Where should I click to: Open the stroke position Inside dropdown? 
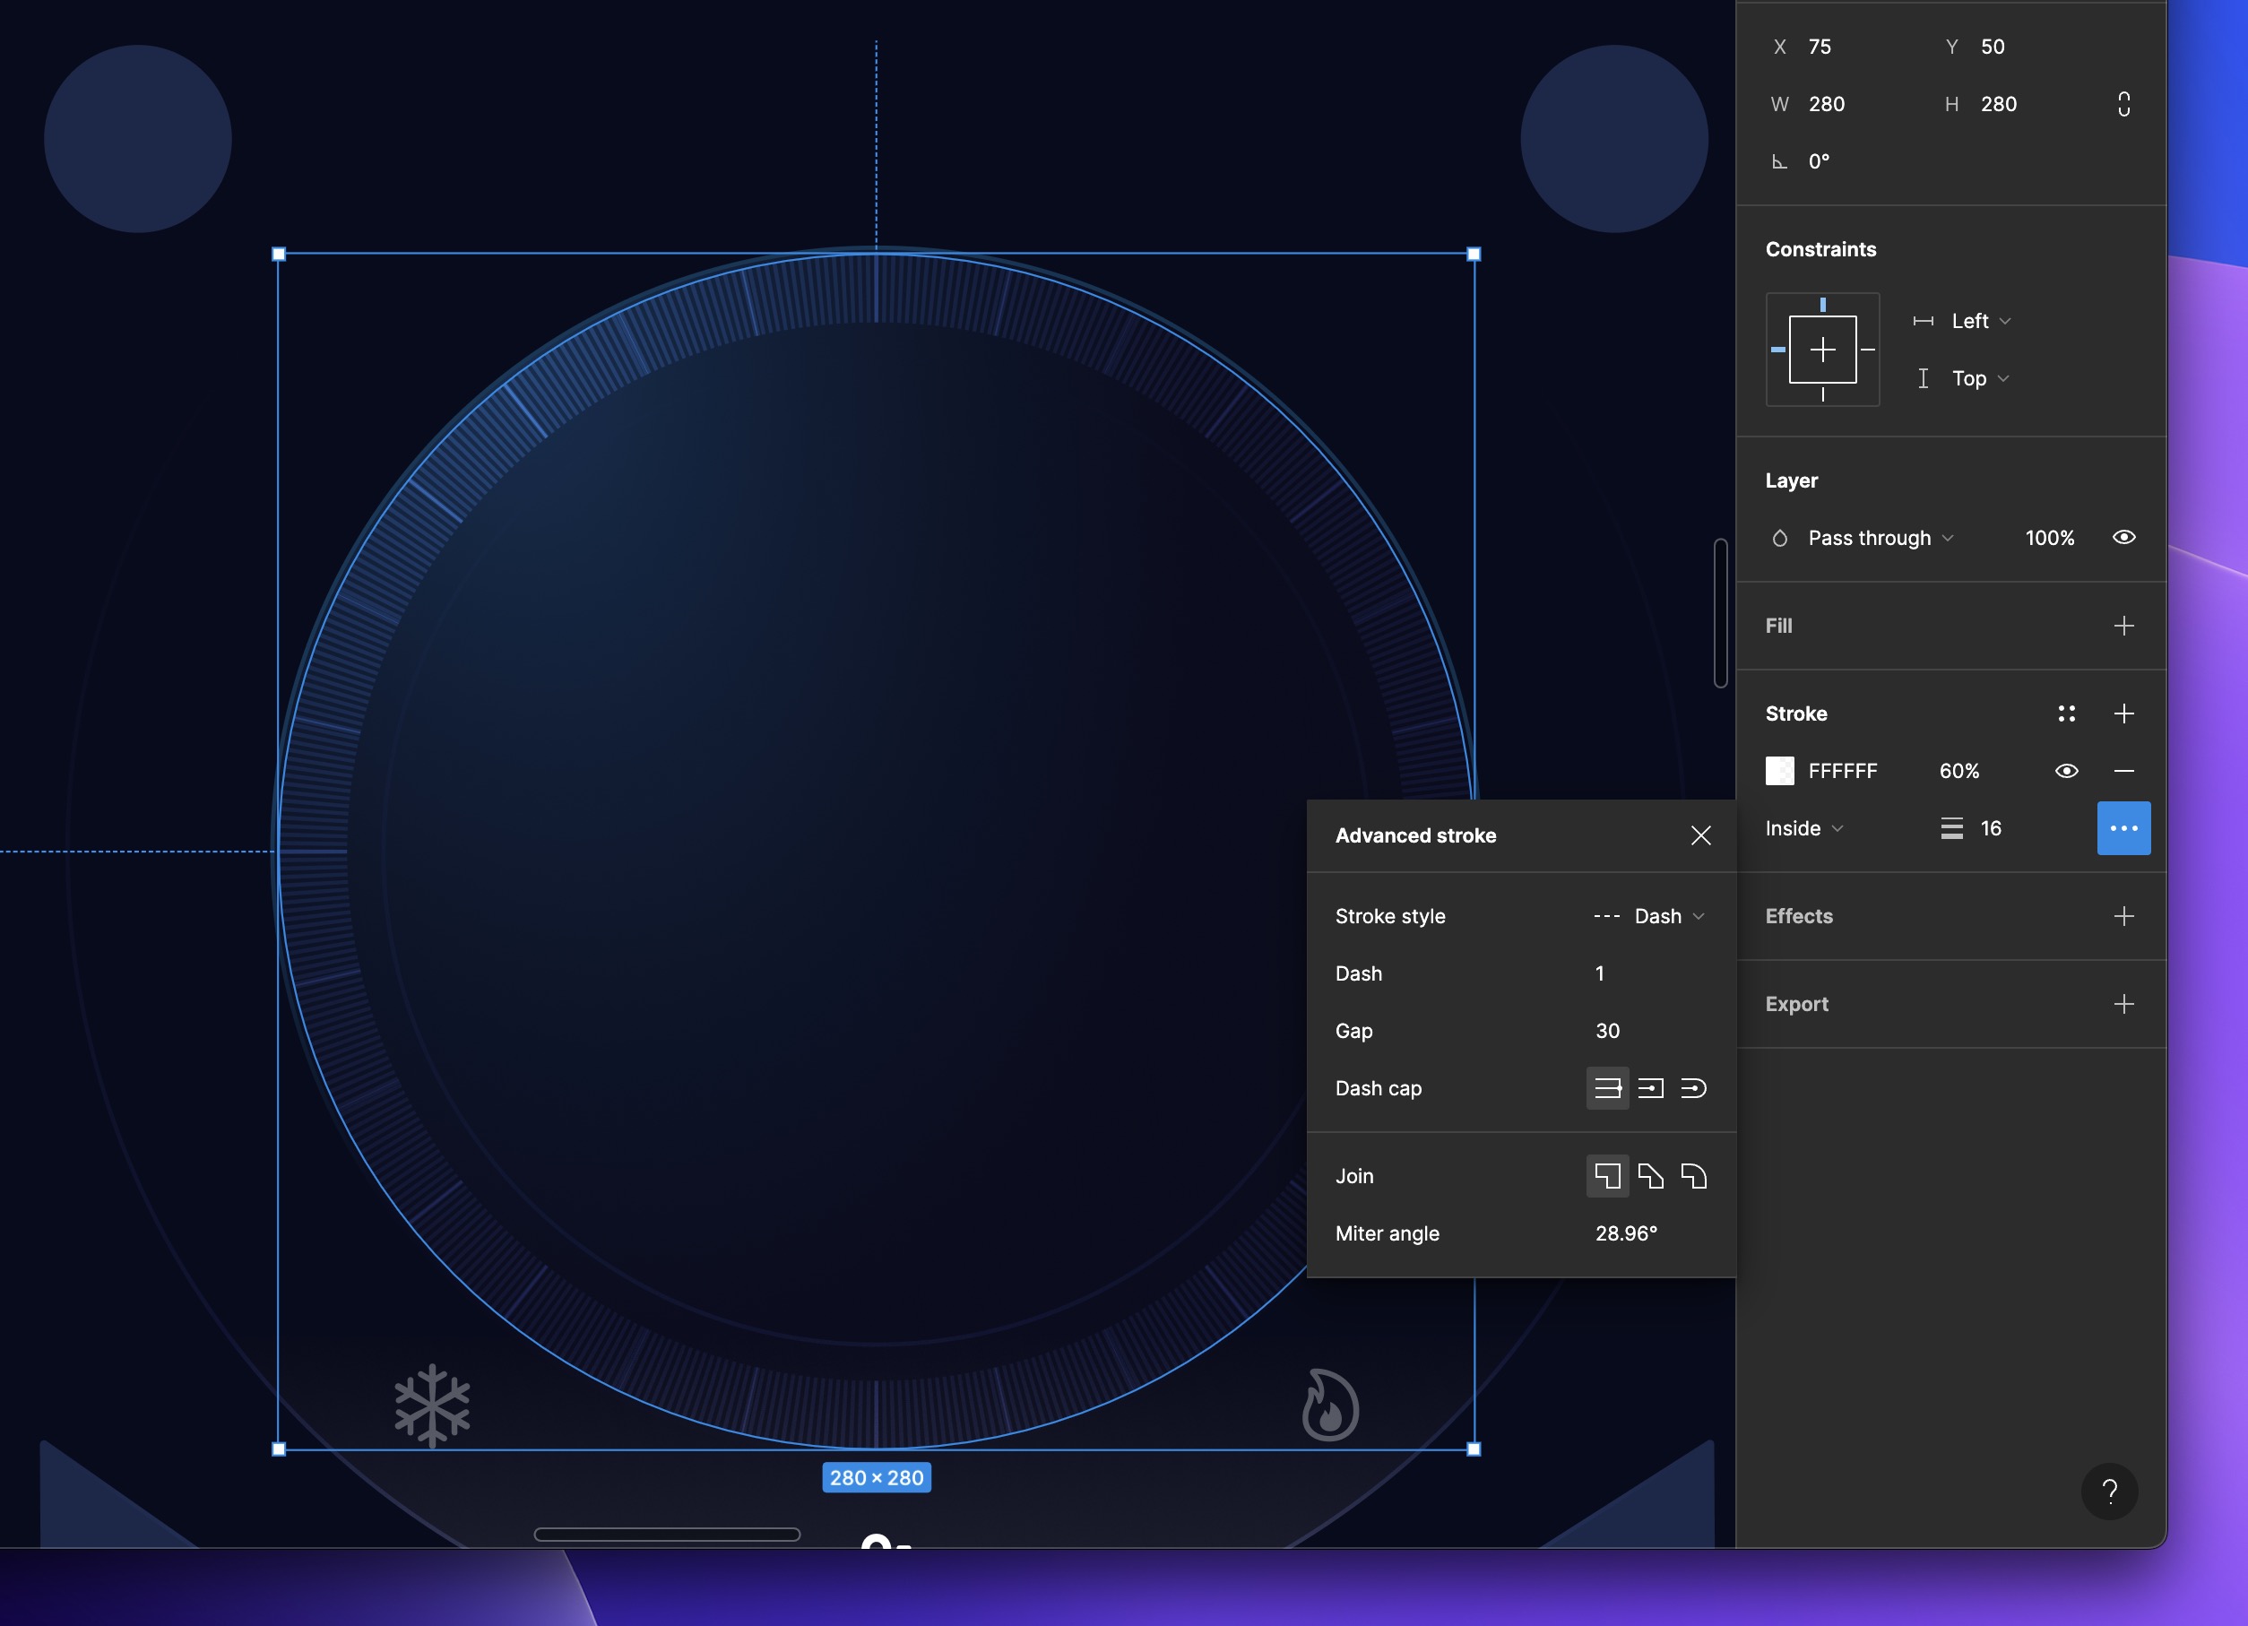click(1802, 828)
